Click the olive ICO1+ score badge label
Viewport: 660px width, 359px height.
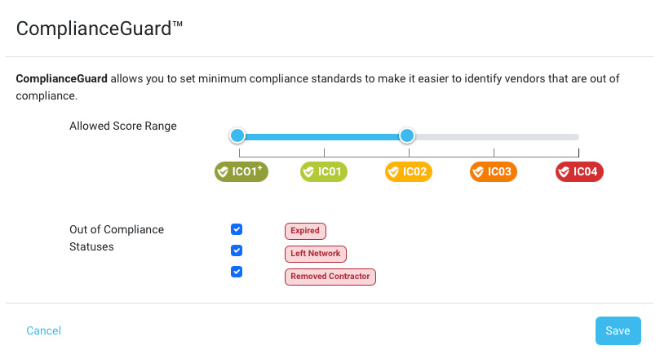click(248, 172)
